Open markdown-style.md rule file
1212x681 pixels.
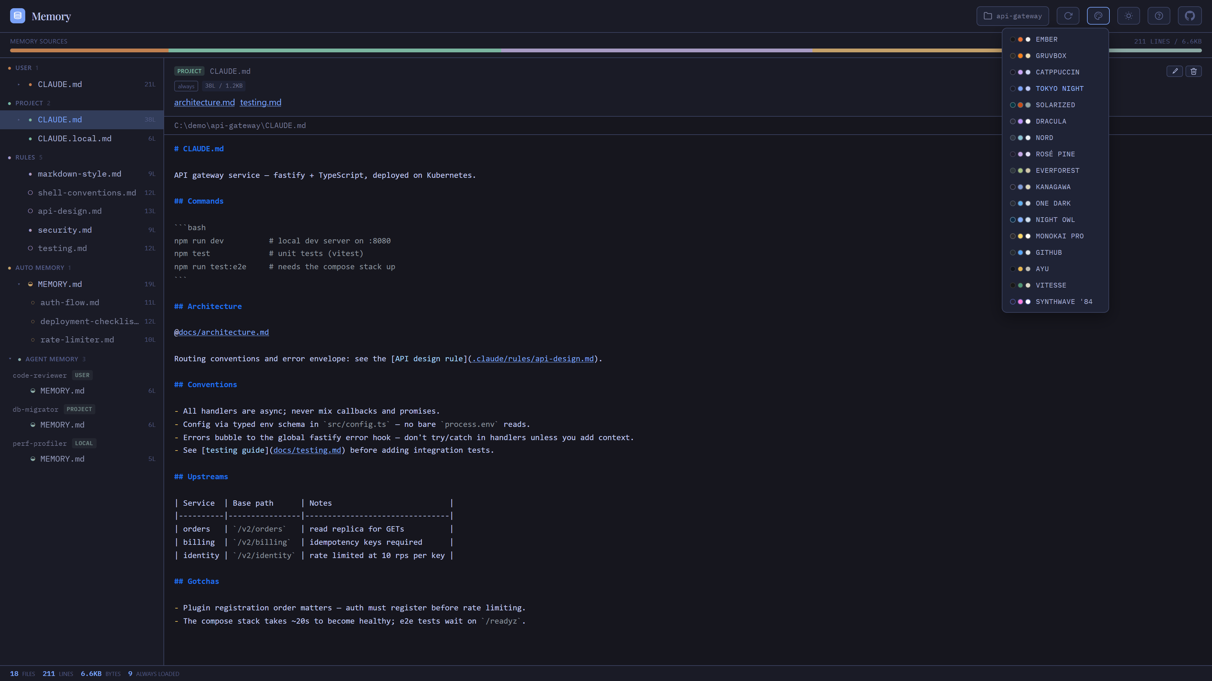[x=82, y=174]
